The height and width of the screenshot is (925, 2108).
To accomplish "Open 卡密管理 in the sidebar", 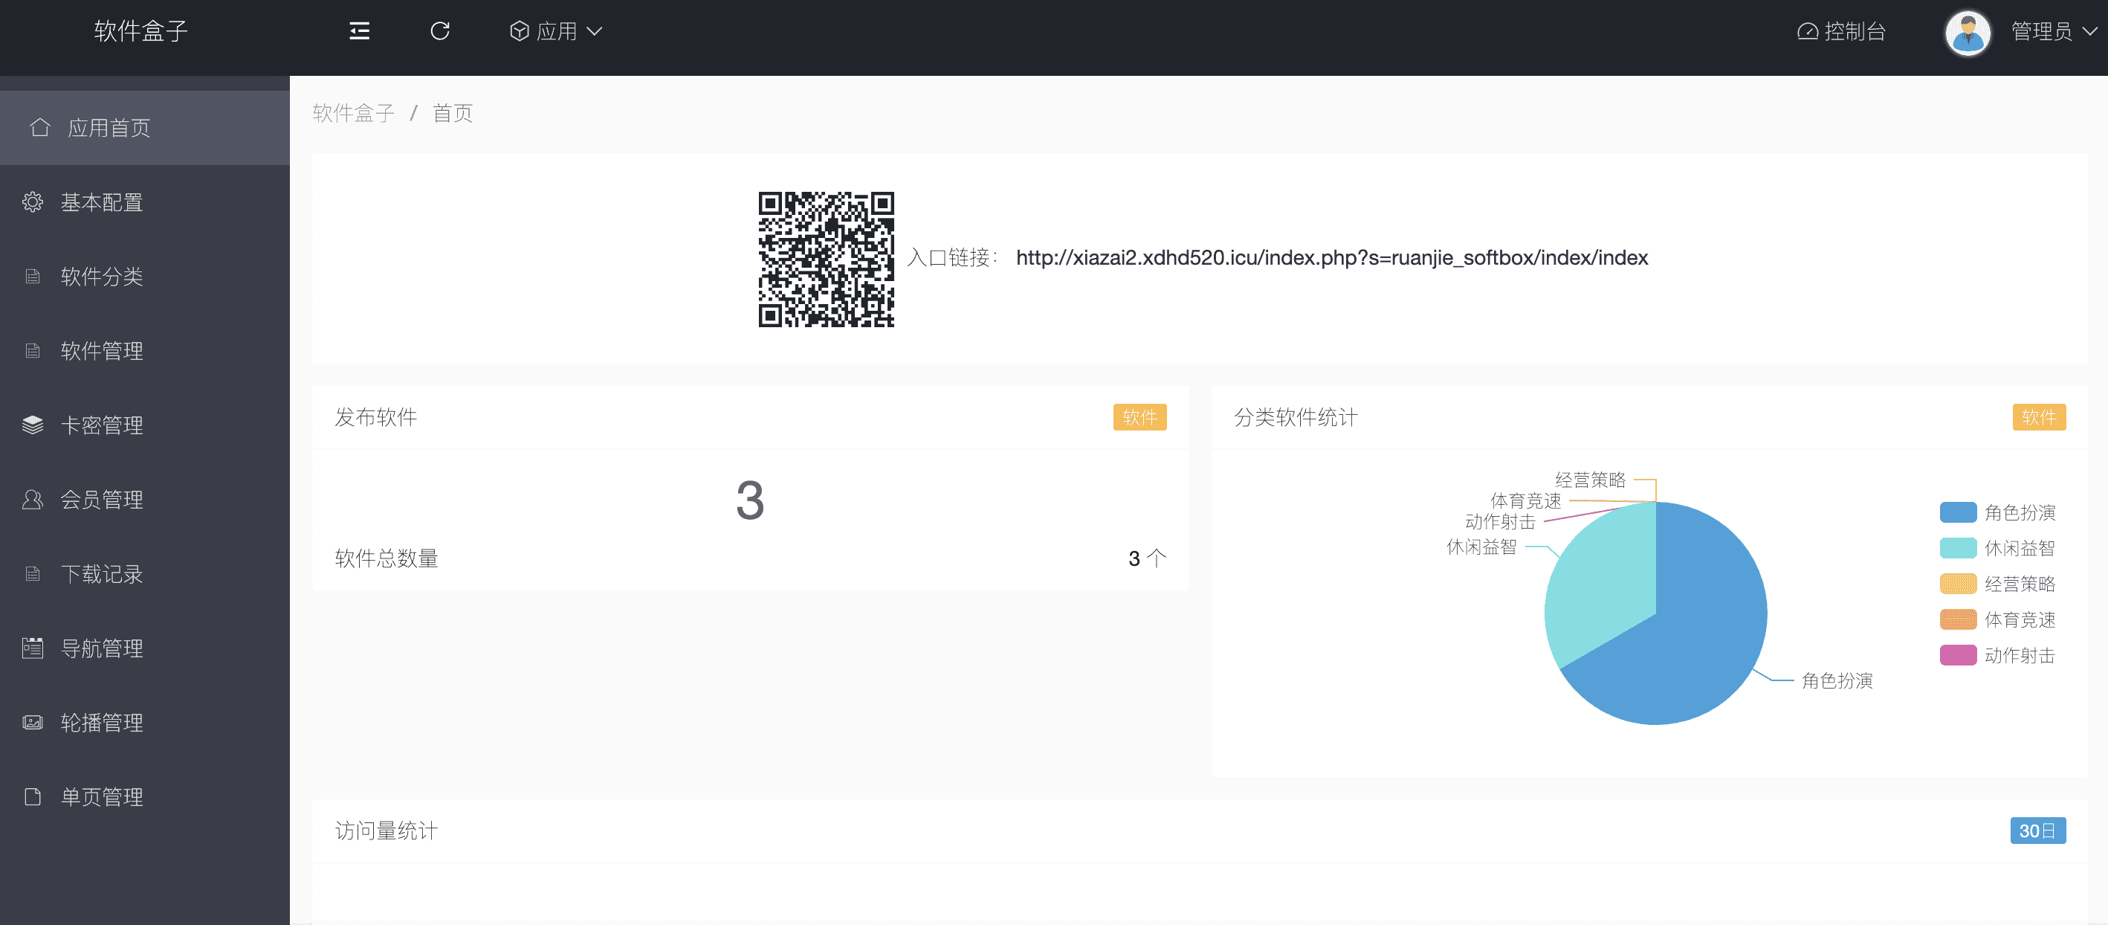I will click(x=145, y=425).
